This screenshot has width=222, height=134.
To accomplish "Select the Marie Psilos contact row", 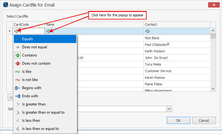I will click(x=177, y=84).
